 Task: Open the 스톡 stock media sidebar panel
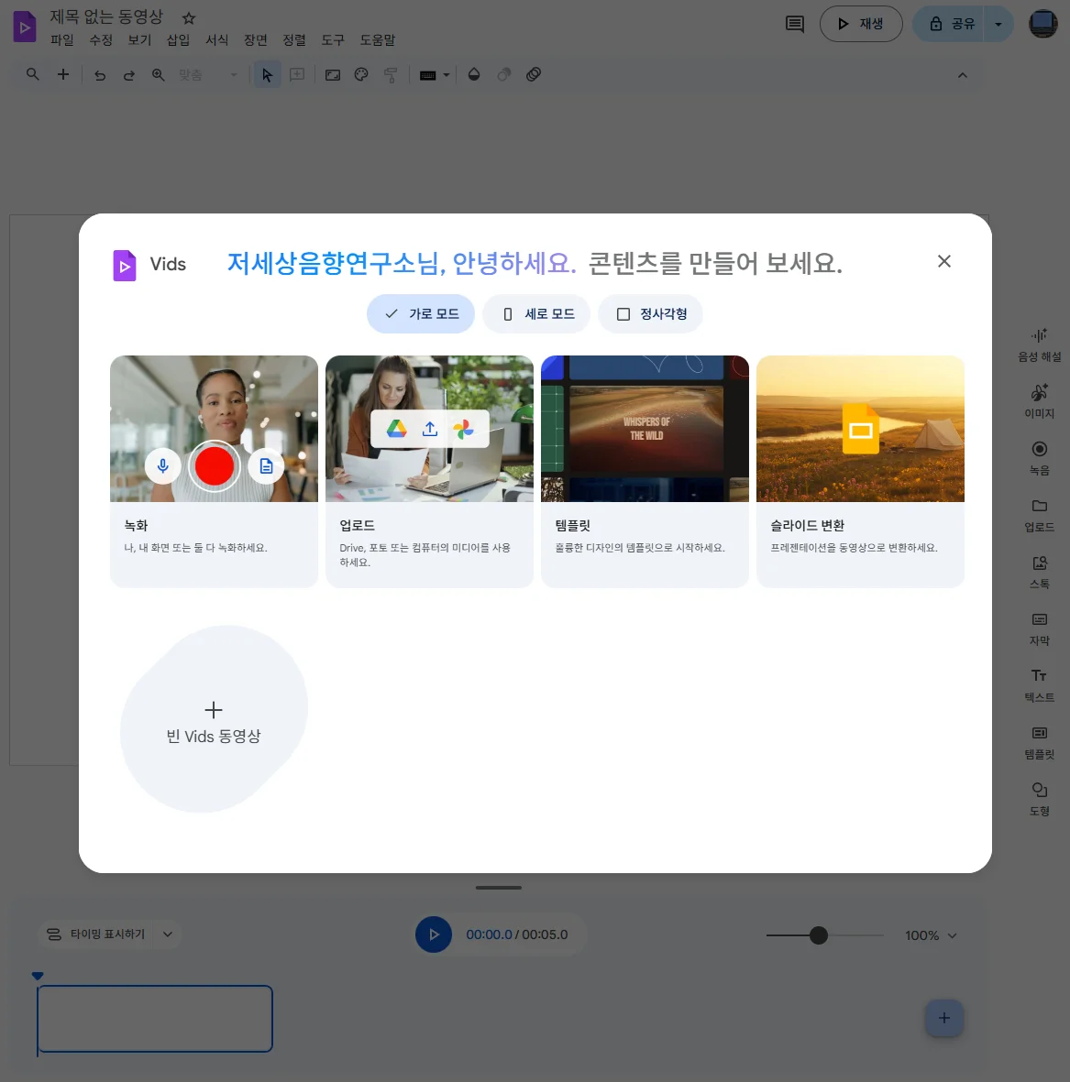pyautogui.click(x=1039, y=571)
